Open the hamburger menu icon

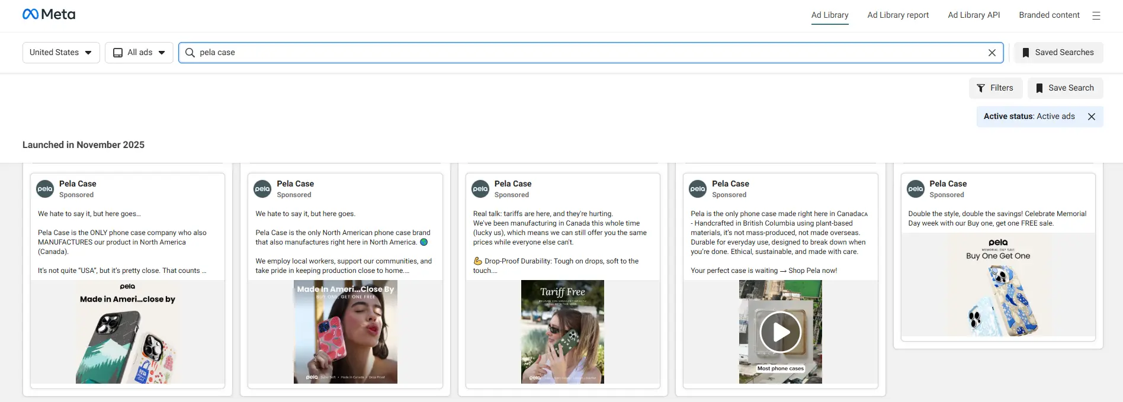(x=1096, y=15)
